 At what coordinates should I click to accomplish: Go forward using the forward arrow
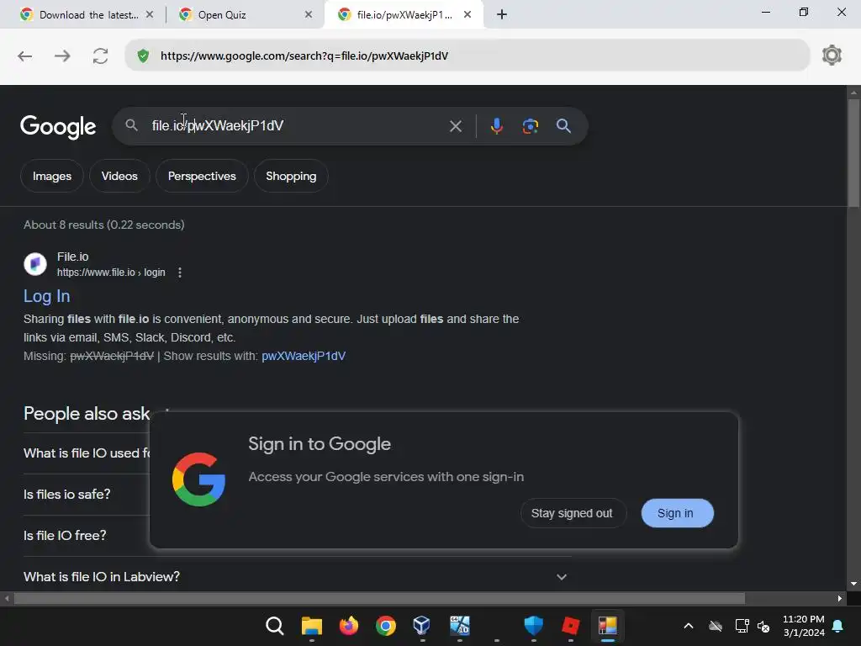62,56
